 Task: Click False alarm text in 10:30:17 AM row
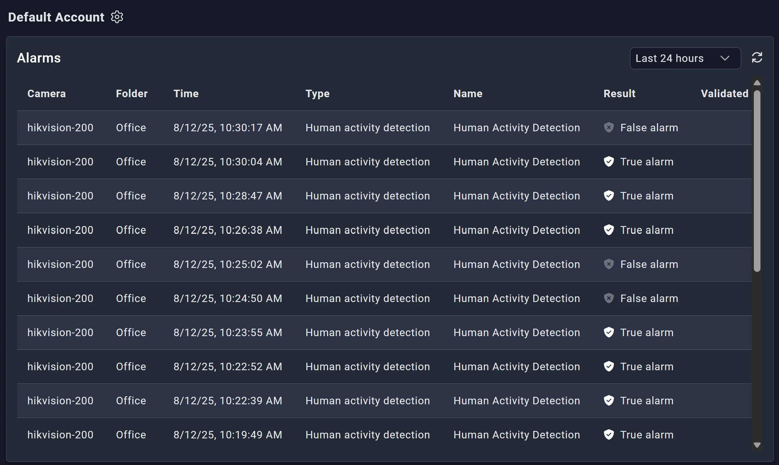[649, 127]
